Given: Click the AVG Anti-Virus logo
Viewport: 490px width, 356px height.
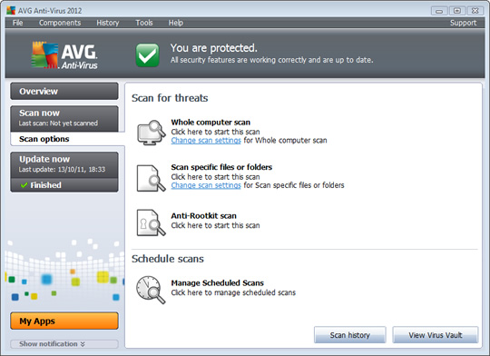Looking at the screenshot, I should pos(64,55).
